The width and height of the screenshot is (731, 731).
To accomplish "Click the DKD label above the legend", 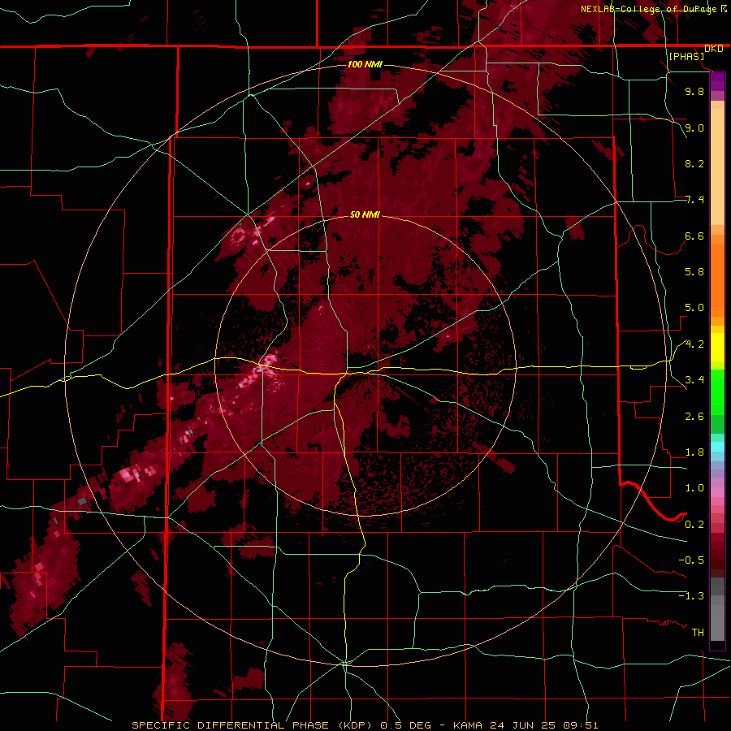I will click(x=713, y=49).
